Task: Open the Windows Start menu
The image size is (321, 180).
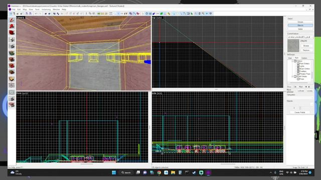Action: click(x=114, y=172)
